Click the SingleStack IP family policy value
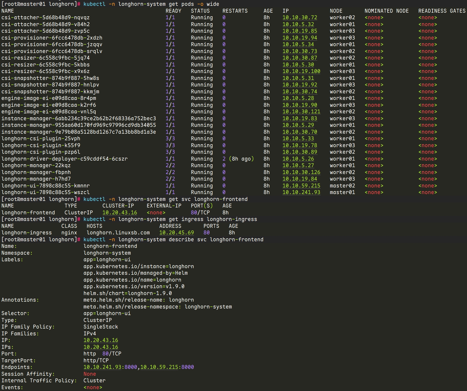The image size is (467, 391). (x=101, y=327)
